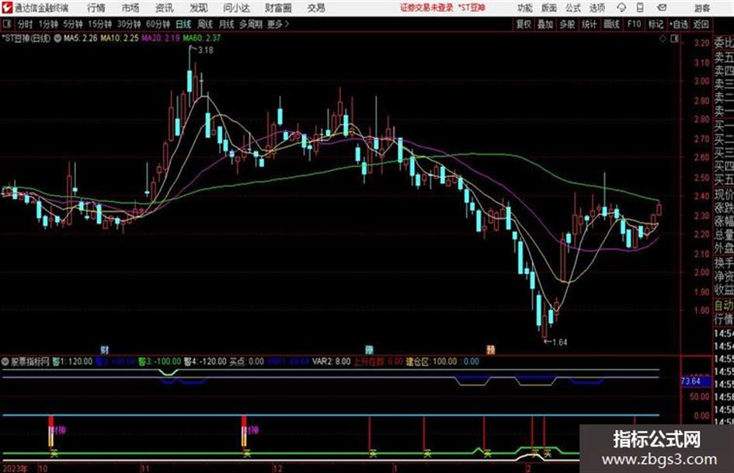
Task: Click the 统计 toolbar button
Action: [590, 24]
